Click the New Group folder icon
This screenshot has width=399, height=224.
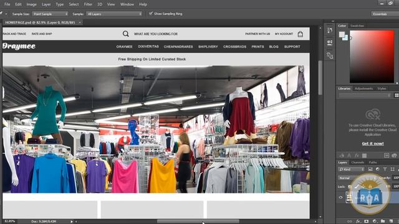(x=383, y=222)
